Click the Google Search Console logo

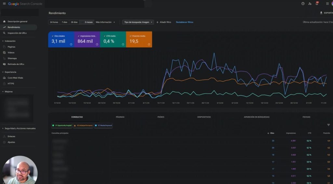pyautogui.click(x=25, y=4)
